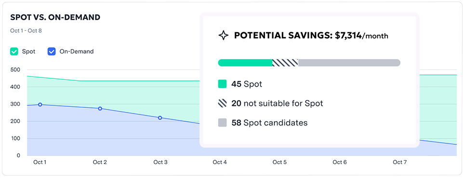Click the Oct 7 axis label

tap(399, 162)
